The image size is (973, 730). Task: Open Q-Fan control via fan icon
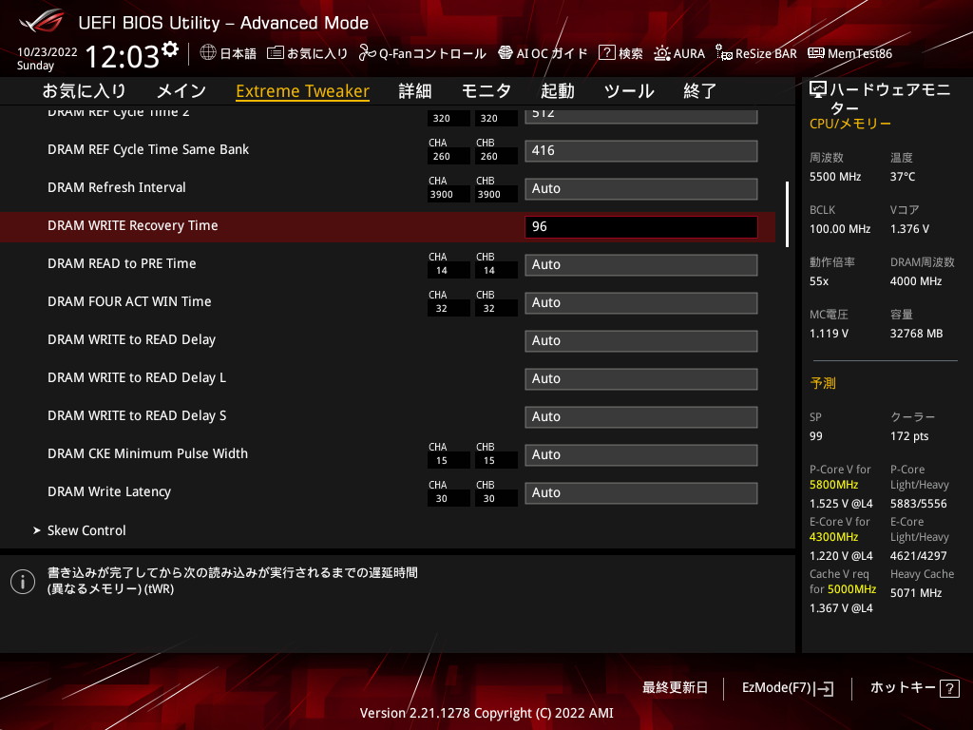367,53
